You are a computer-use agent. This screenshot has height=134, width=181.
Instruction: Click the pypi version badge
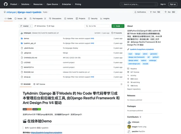tap(27, 109)
